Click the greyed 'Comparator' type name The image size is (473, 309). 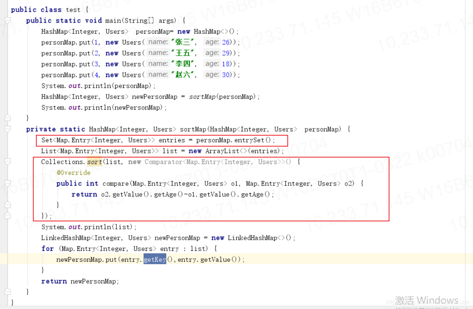[x=163, y=162]
